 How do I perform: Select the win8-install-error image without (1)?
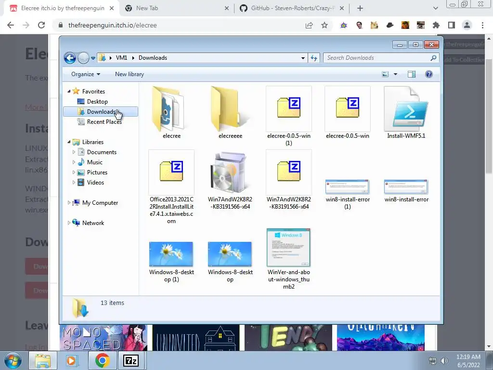pos(406,191)
